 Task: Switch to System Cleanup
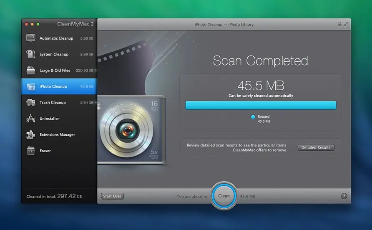point(59,54)
